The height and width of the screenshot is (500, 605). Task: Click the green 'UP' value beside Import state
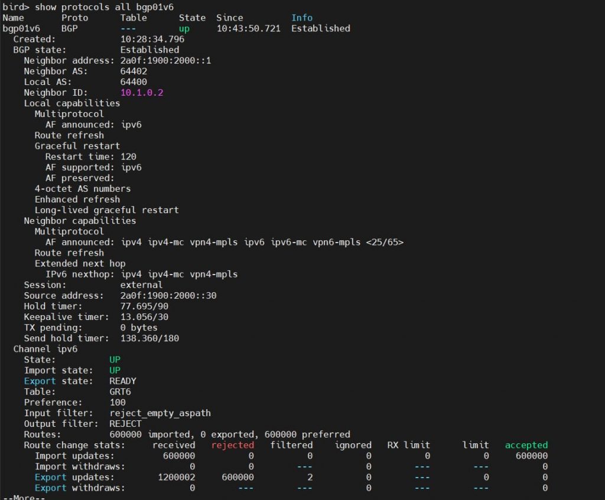115,371
